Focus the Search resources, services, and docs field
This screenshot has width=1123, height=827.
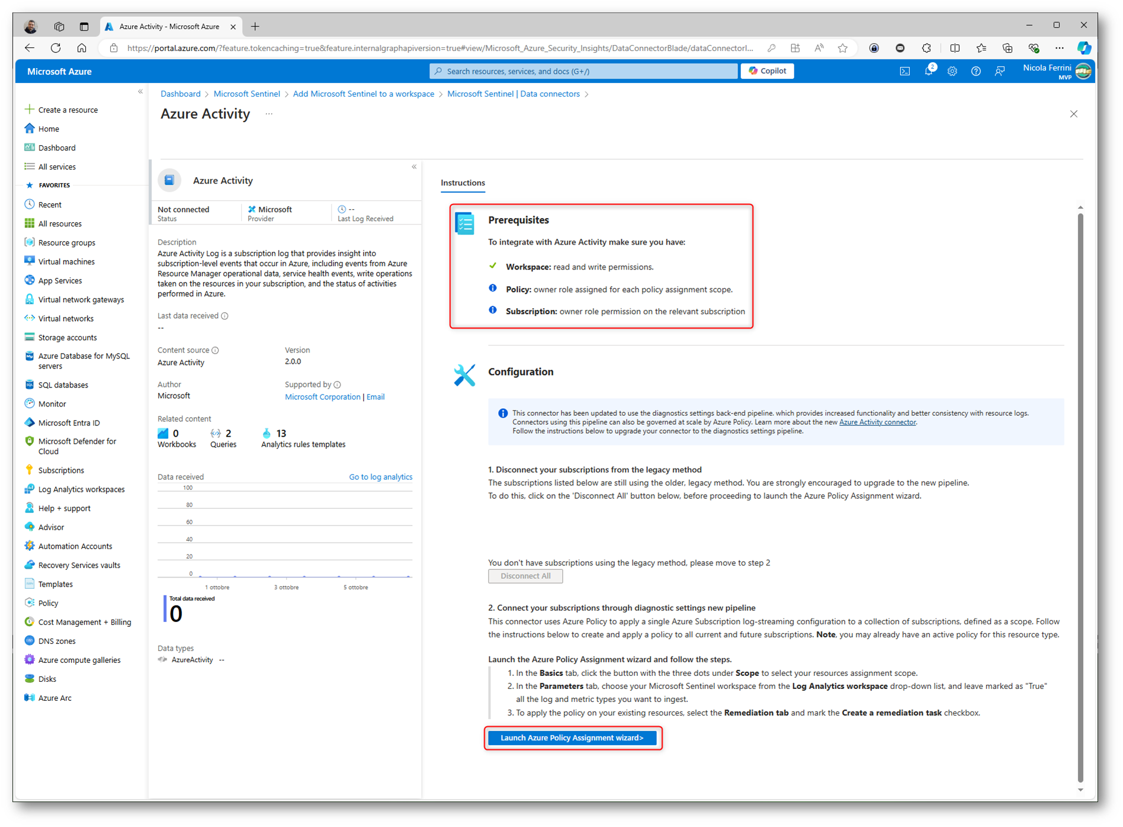pos(583,71)
